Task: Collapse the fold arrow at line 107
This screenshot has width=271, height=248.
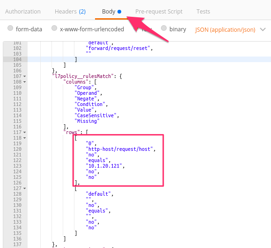Action: tap(24, 76)
